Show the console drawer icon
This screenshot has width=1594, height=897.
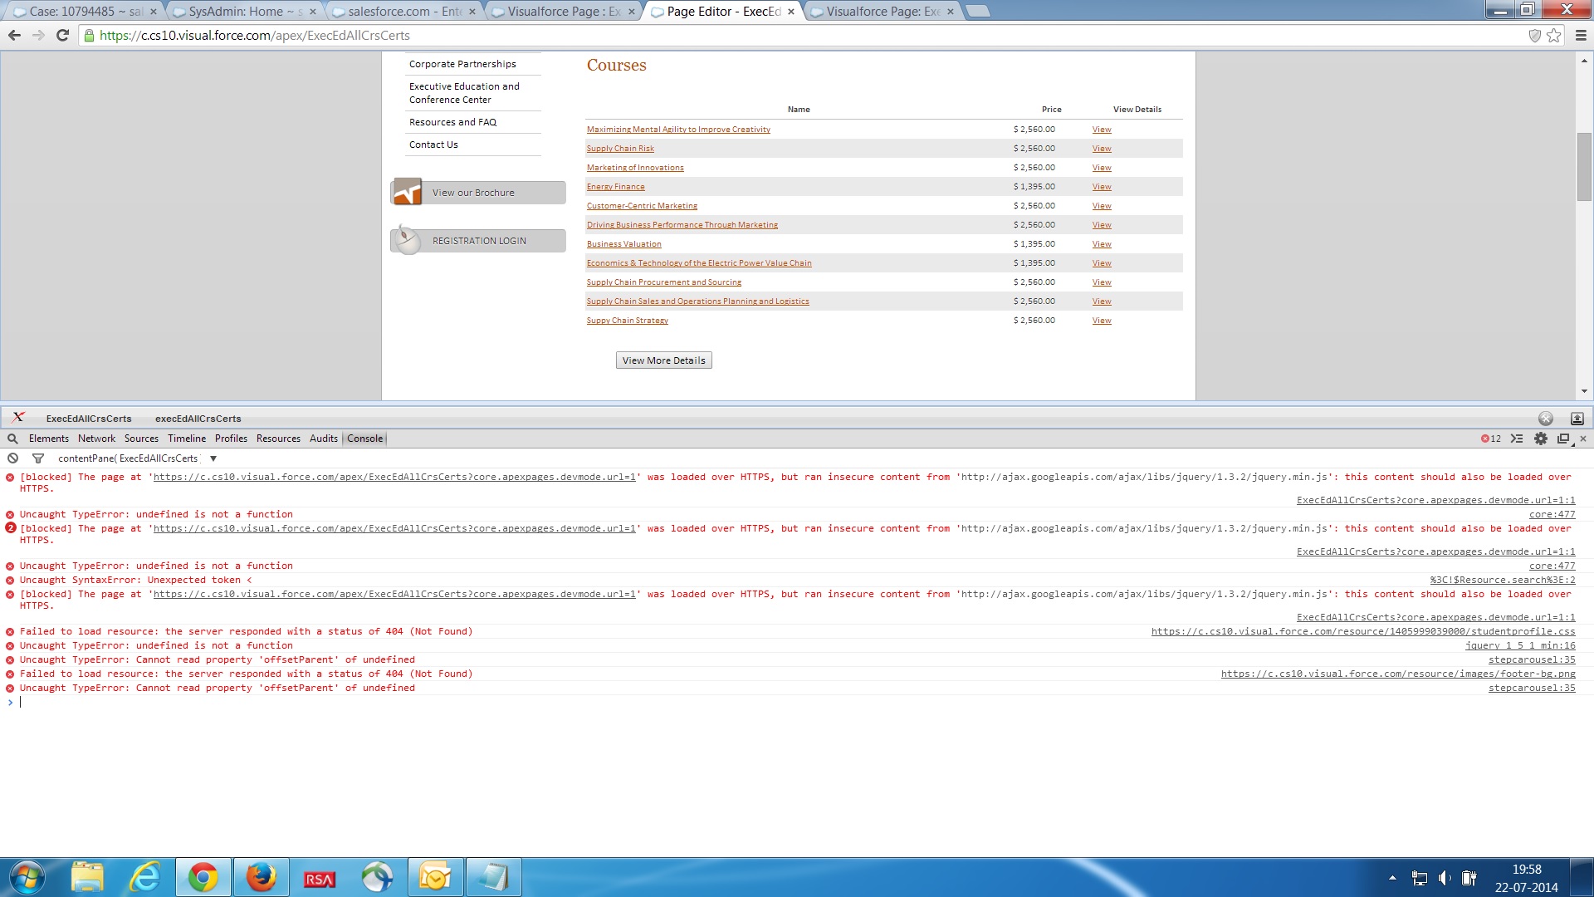[x=1517, y=439]
